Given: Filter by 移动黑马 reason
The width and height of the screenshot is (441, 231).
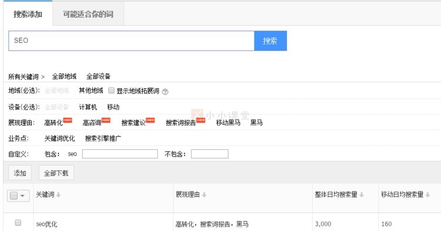Looking at the screenshot, I should point(228,123).
